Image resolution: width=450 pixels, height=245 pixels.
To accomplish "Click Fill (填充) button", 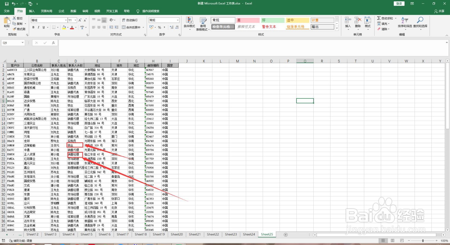I will tap(383, 24).
